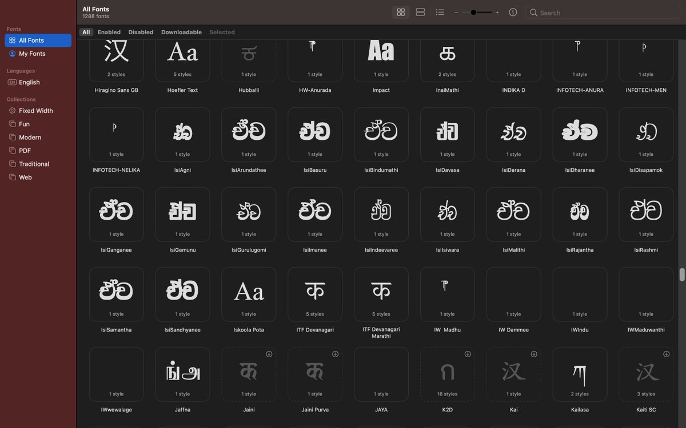Select the IsiBindumathi font thumbnail

pyautogui.click(x=381, y=135)
